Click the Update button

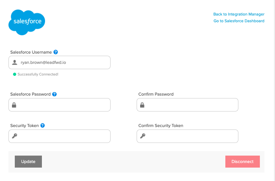click(x=28, y=162)
